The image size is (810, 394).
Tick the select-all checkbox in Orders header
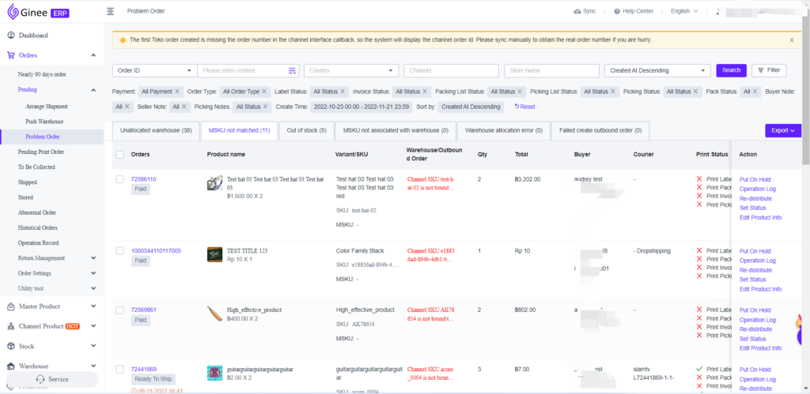click(120, 154)
